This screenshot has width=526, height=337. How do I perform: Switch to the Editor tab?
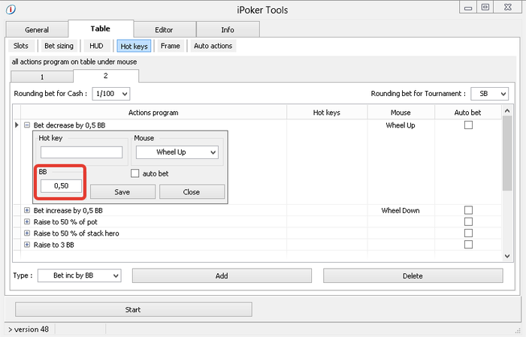click(x=164, y=30)
